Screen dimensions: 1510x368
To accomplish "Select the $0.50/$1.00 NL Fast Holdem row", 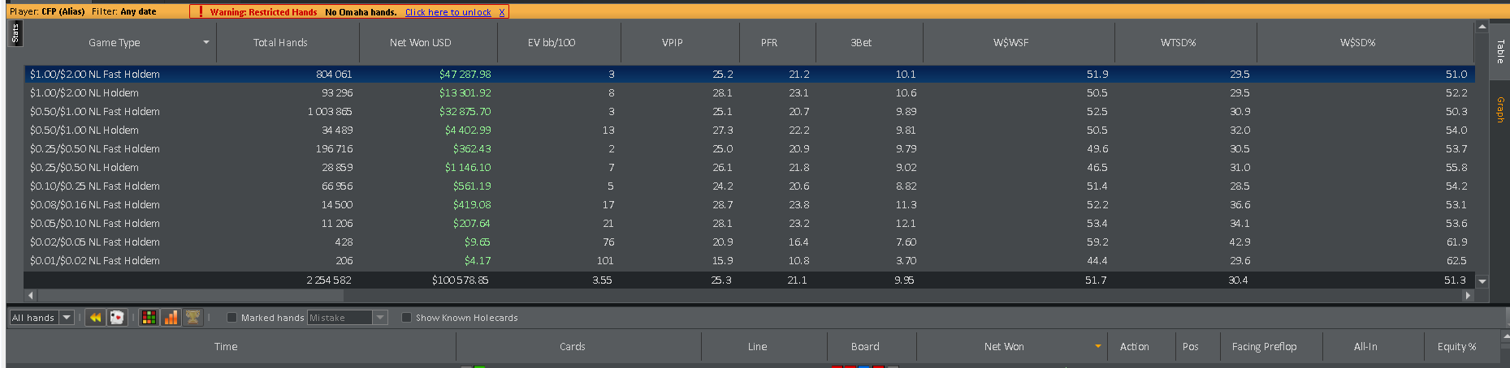I will 95,112.
